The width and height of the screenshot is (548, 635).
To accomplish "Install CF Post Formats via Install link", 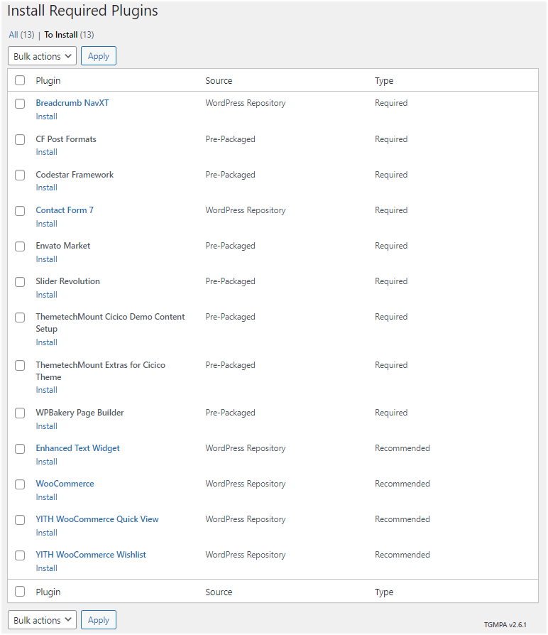I will (x=47, y=152).
